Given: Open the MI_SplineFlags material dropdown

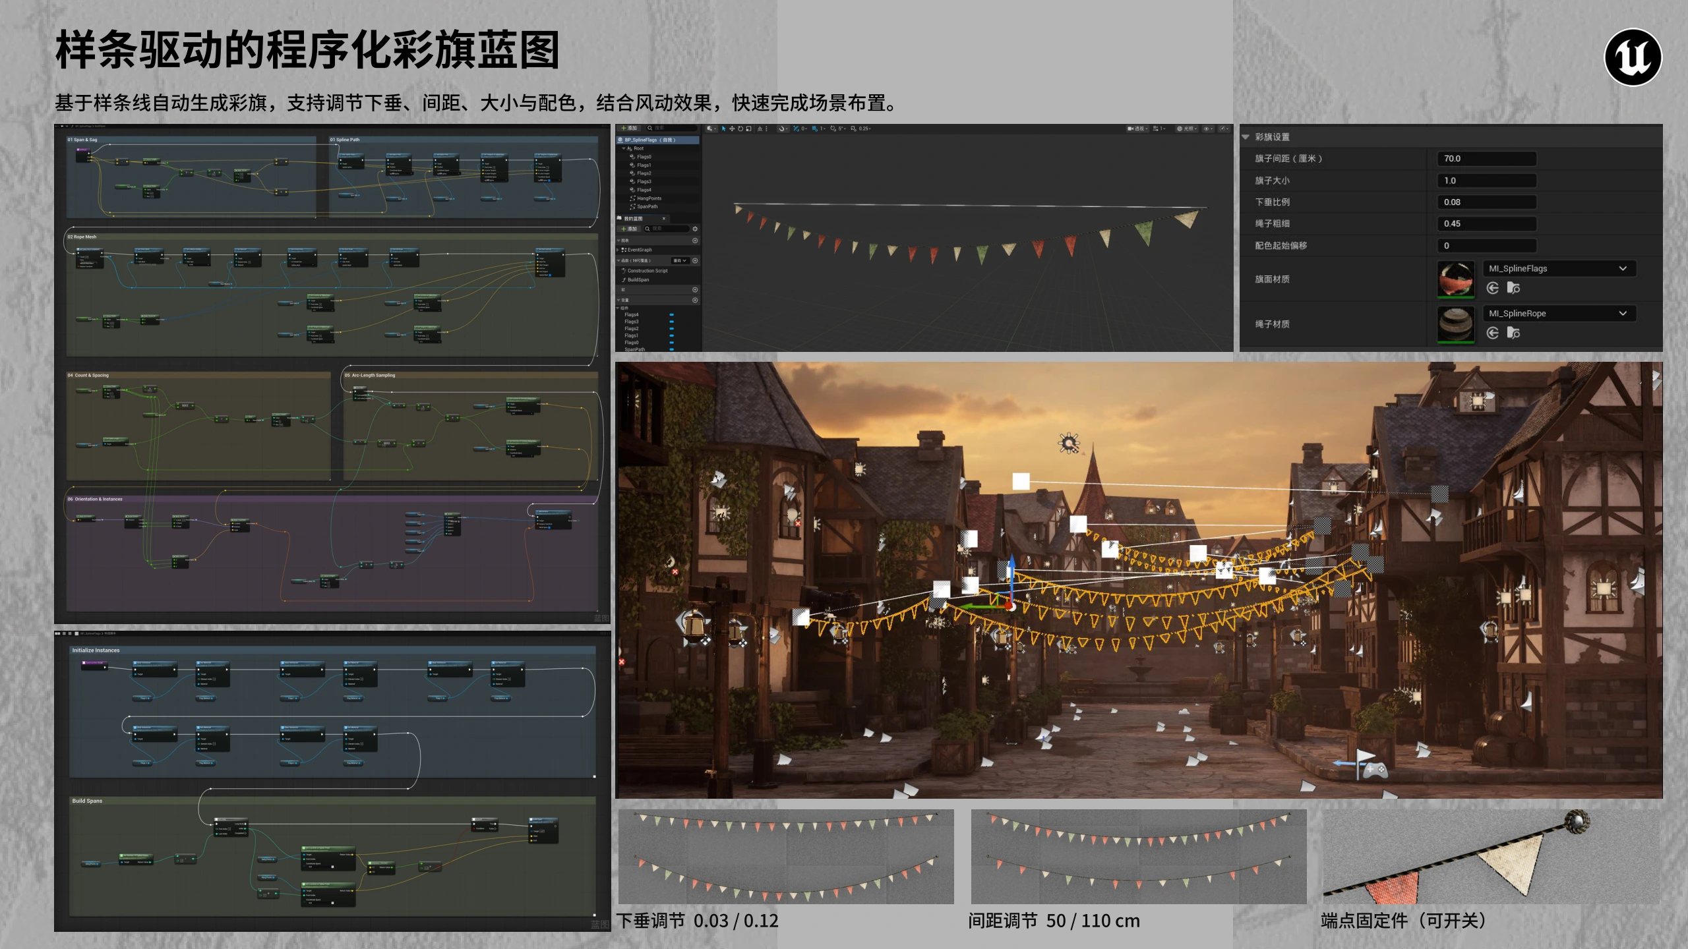Looking at the screenshot, I should [x=1559, y=268].
